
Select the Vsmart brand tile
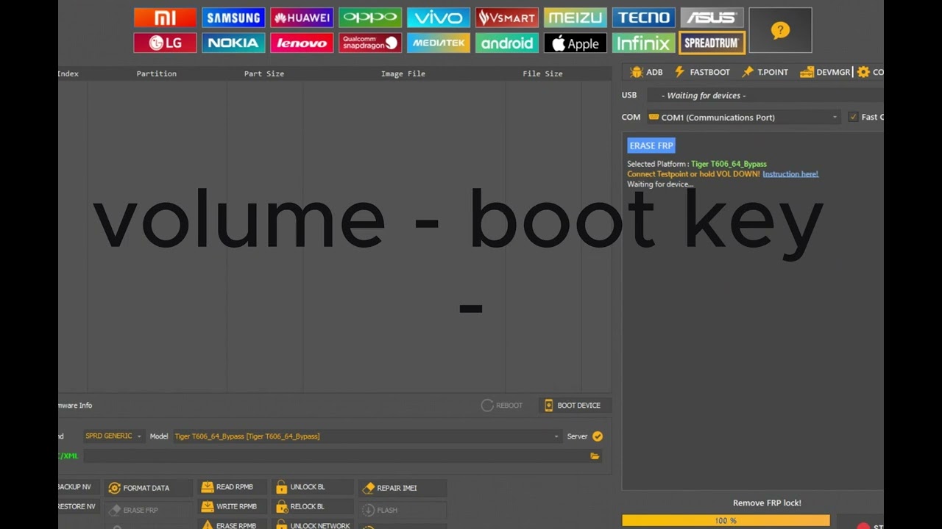click(507, 18)
